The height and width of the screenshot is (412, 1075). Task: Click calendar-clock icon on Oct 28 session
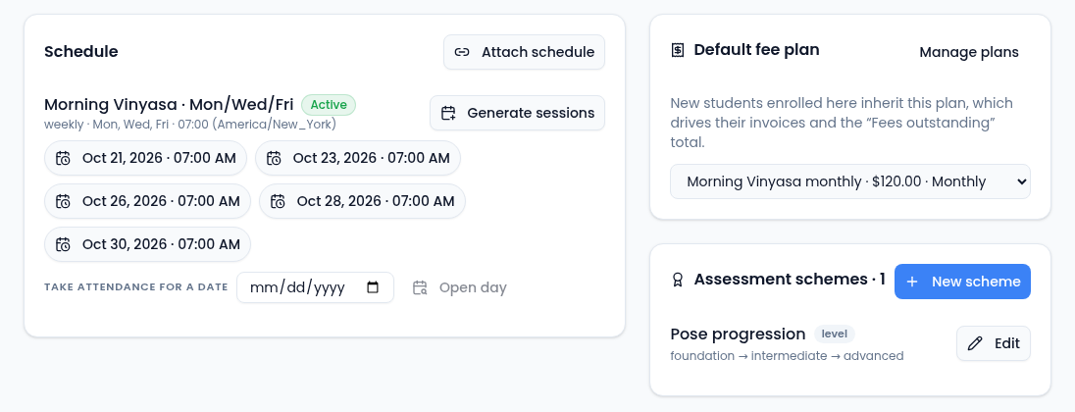pyautogui.click(x=278, y=201)
